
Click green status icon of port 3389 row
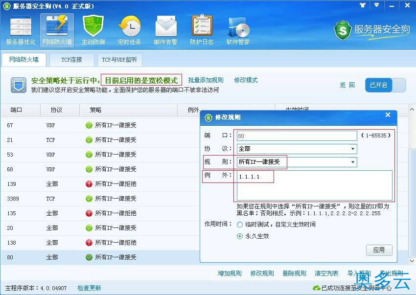[x=89, y=199]
